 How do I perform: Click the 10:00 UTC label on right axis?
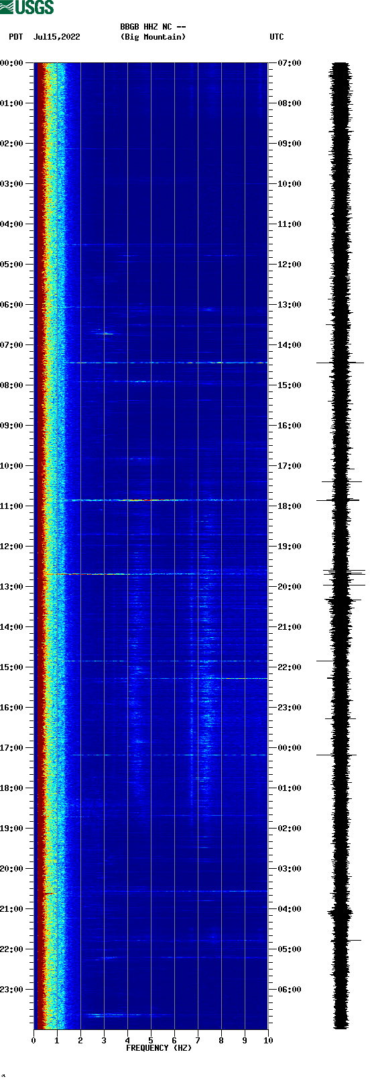[x=290, y=184]
